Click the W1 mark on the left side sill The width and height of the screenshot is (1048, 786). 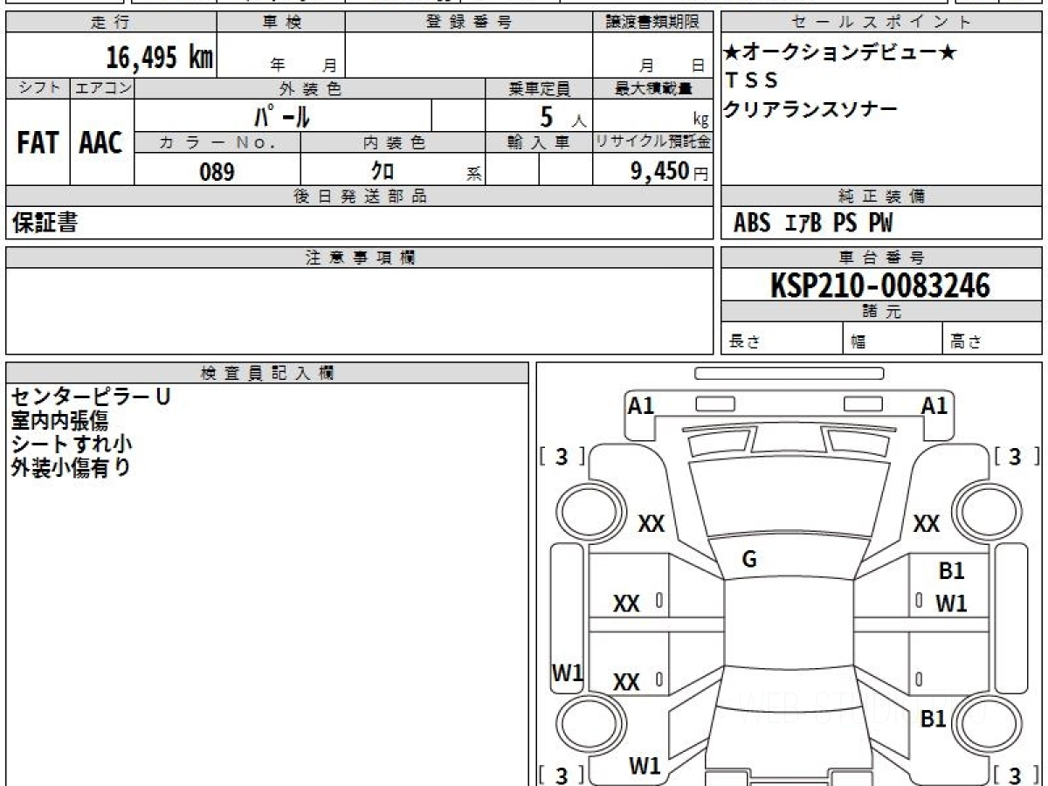pyautogui.click(x=568, y=672)
